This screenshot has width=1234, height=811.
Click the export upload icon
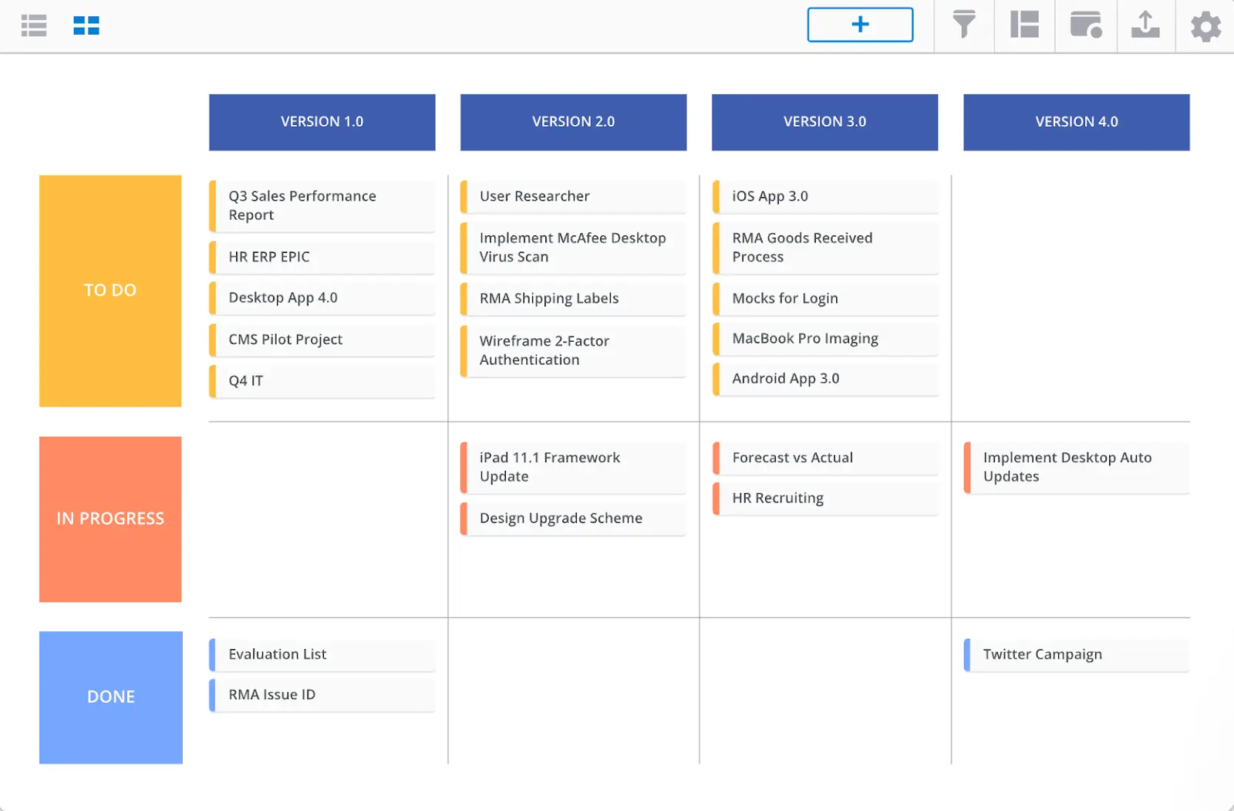point(1145,25)
